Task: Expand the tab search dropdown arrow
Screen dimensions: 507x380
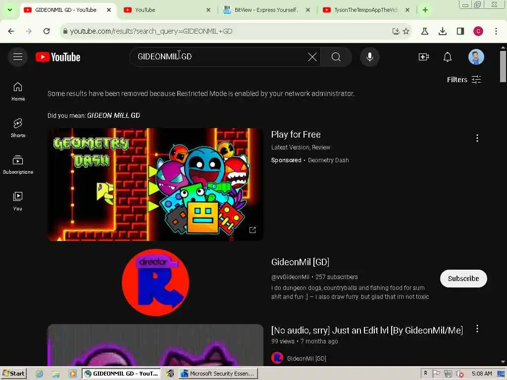Action: coord(10,10)
